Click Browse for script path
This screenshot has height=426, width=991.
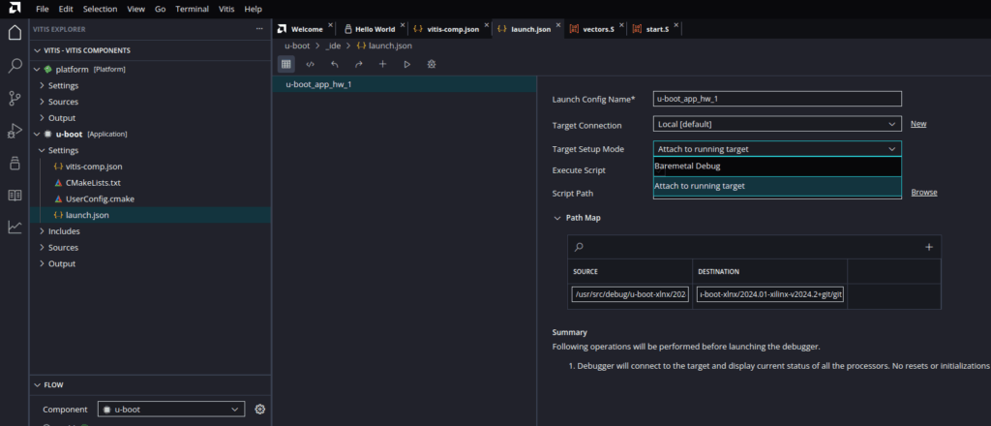[924, 192]
